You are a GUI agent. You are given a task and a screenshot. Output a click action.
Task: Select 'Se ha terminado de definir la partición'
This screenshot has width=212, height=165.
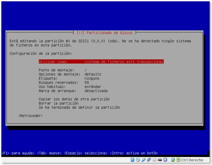coord(79,107)
